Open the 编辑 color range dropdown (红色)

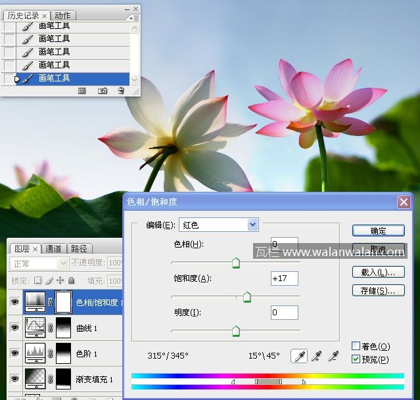[x=252, y=225]
